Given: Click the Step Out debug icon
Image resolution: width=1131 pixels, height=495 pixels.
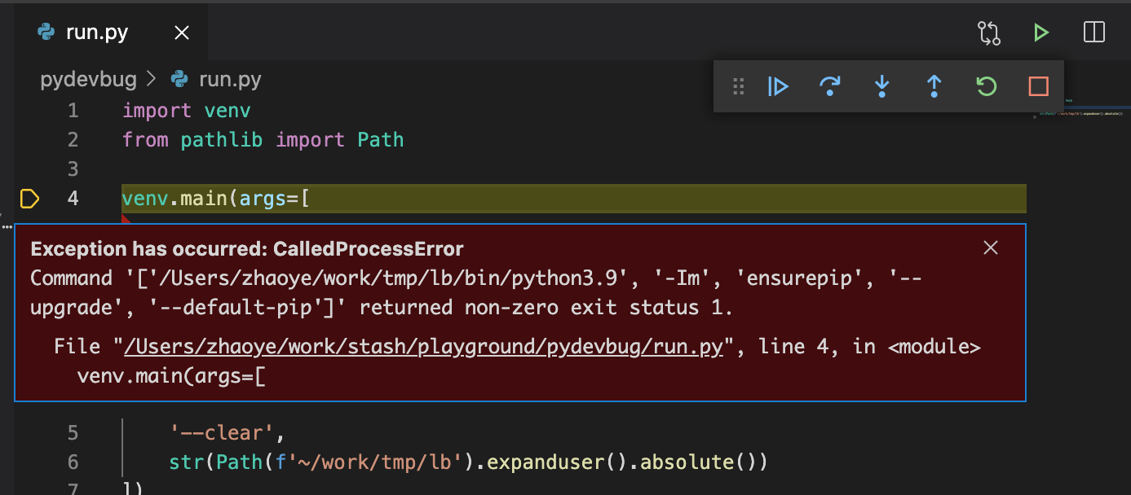Looking at the screenshot, I should [x=934, y=86].
